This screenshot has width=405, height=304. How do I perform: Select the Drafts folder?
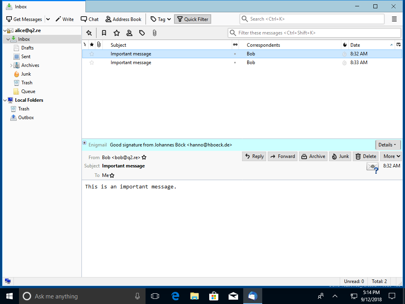[27, 48]
